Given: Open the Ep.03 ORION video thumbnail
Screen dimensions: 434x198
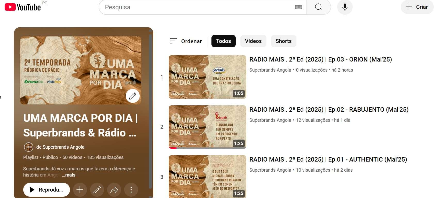Looking at the screenshot, I should coord(208,77).
